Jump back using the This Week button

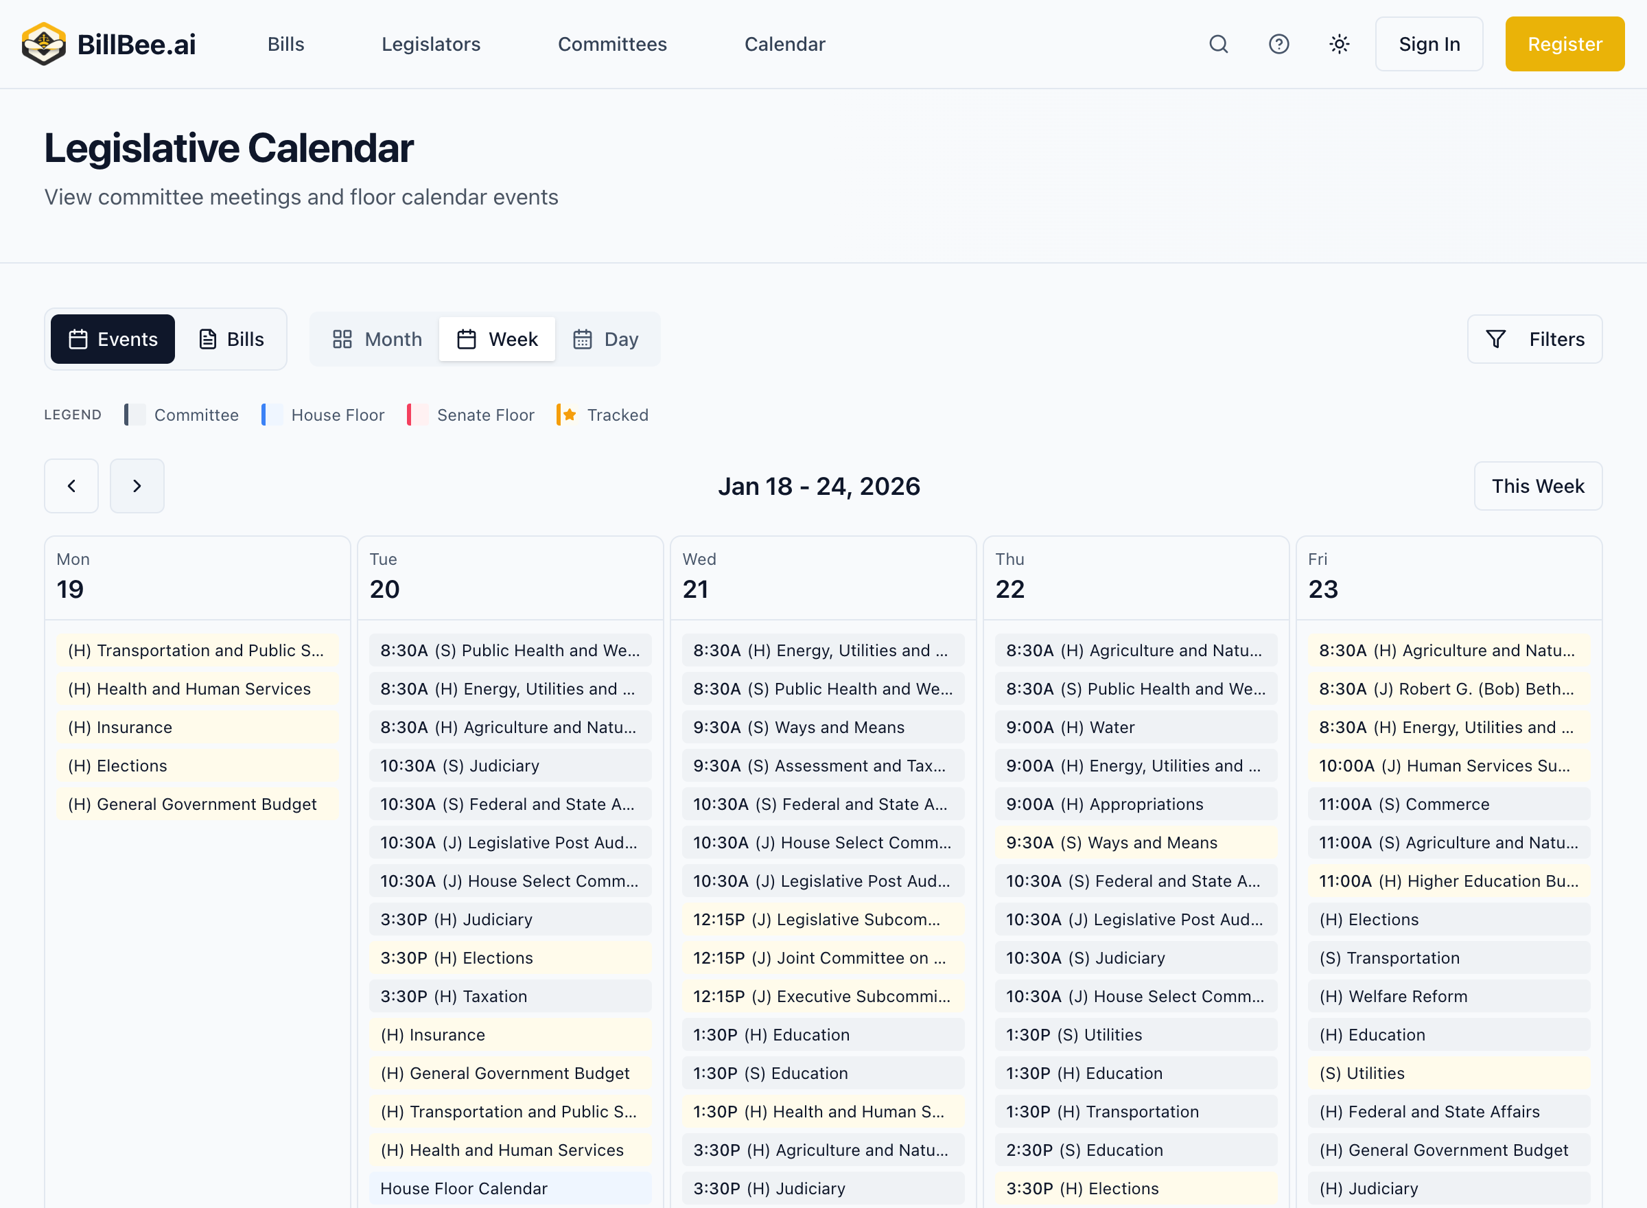click(1537, 485)
